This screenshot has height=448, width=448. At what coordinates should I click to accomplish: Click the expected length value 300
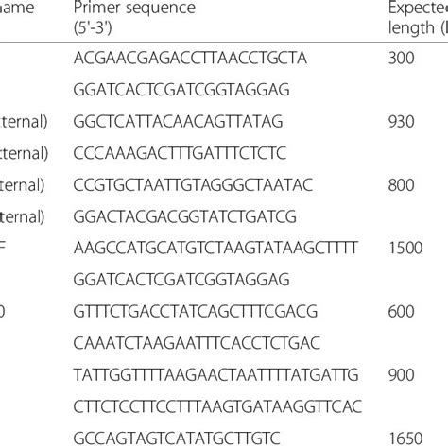[402, 59]
